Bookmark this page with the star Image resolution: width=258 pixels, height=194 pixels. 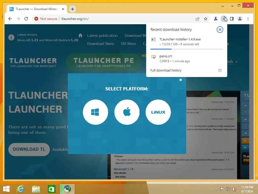click(x=206, y=19)
